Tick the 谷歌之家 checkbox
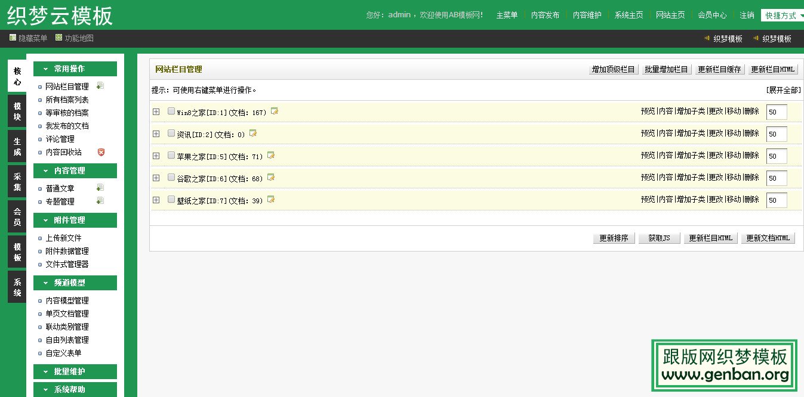Image resolution: width=804 pixels, height=397 pixels. coord(171,178)
